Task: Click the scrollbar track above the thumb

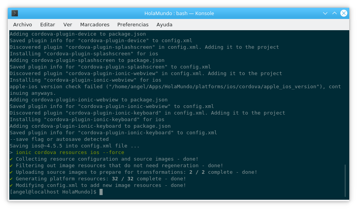Action: (345, 97)
